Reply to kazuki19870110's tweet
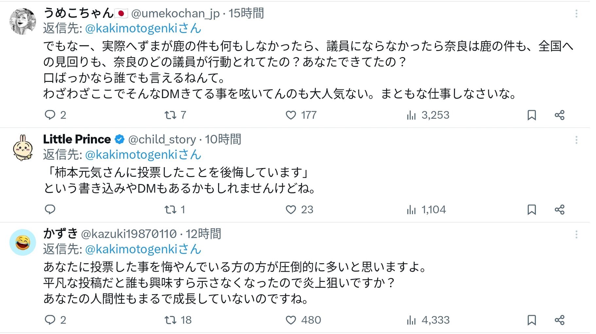Image resolution: width=596 pixels, height=334 pixels. click(x=50, y=320)
